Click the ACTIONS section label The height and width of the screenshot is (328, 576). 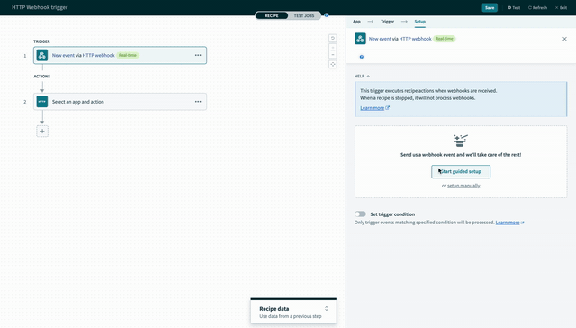[42, 77]
